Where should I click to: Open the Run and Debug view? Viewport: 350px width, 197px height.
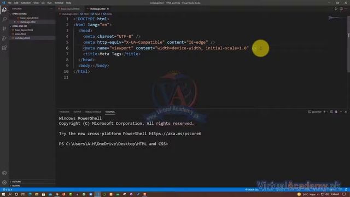point(4,38)
